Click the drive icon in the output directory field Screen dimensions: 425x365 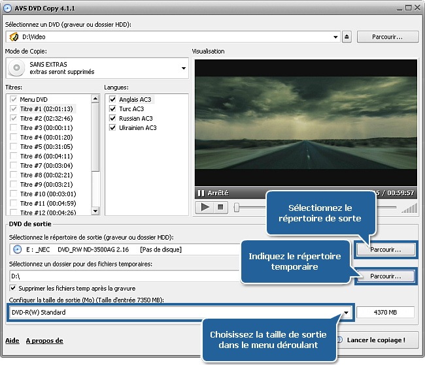[x=16, y=249]
